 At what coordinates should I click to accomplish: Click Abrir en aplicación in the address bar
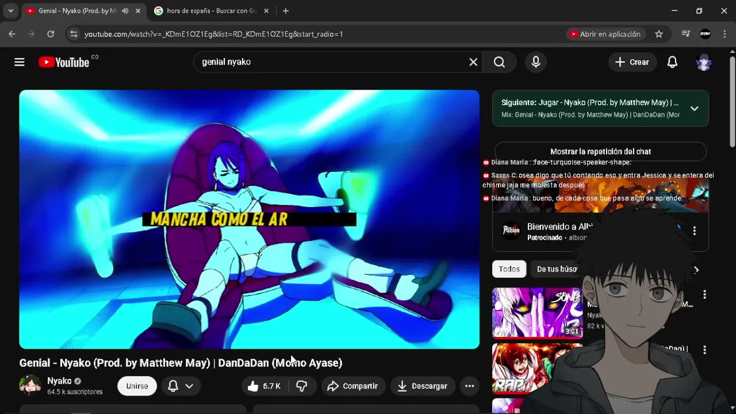coord(605,34)
